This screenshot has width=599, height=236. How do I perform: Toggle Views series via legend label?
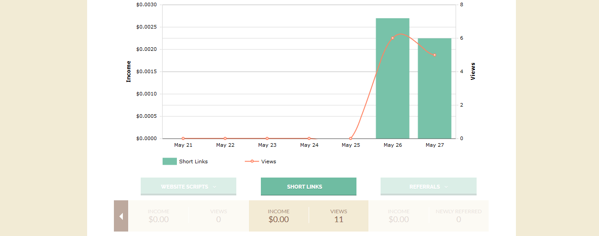coord(268,161)
